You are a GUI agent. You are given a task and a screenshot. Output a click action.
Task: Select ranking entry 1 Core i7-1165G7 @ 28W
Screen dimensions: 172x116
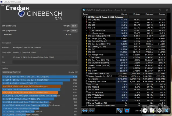pyautogui.click(x=40, y=77)
